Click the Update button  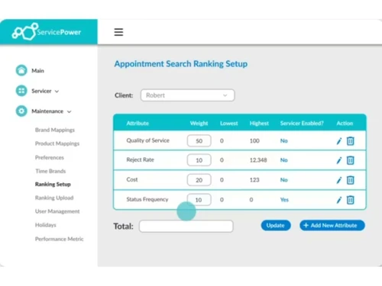point(276,226)
